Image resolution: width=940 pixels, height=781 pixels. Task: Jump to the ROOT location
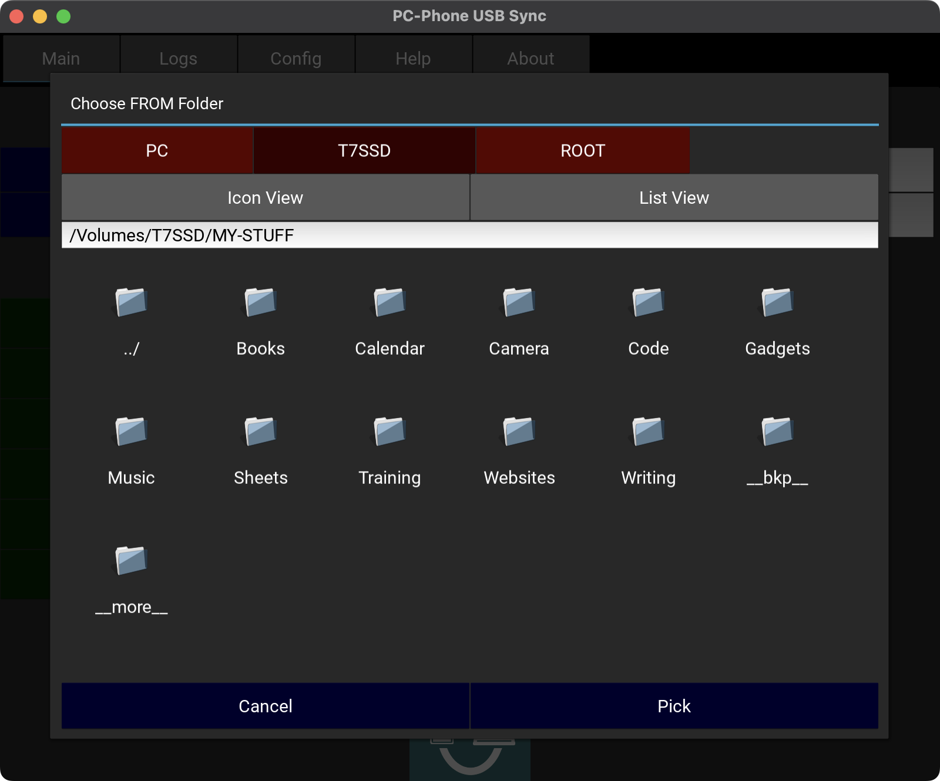coord(582,151)
